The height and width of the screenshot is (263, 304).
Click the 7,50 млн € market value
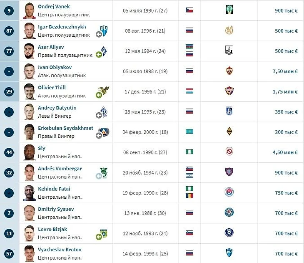tap(285, 71)
